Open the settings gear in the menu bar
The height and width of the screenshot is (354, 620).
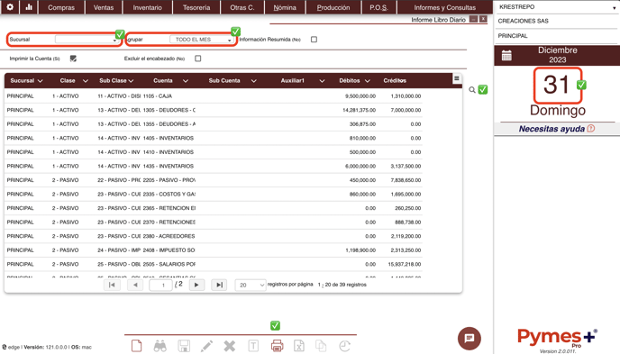[10, 7]
